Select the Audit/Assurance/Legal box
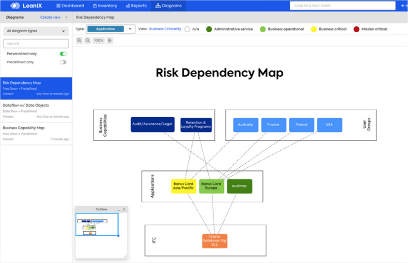The height and width of the screenshot is (263, 408). [x=152, y=124]
